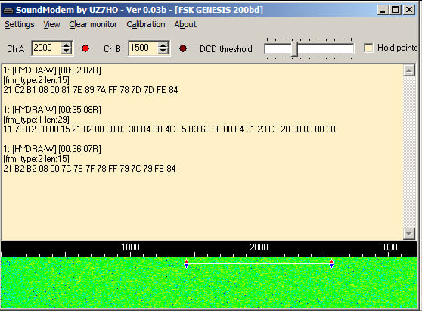The width and height of the screenshot is (422, 311).
Task: Open the About menu
Action: (185, 24)
